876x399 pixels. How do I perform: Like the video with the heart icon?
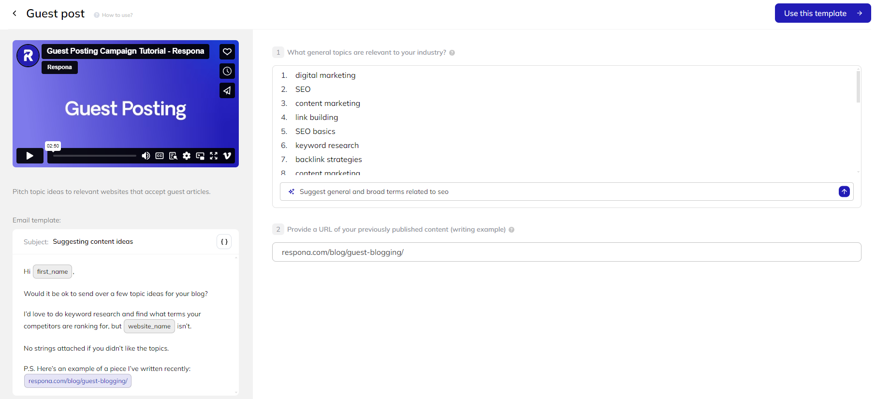coord(227,51)
